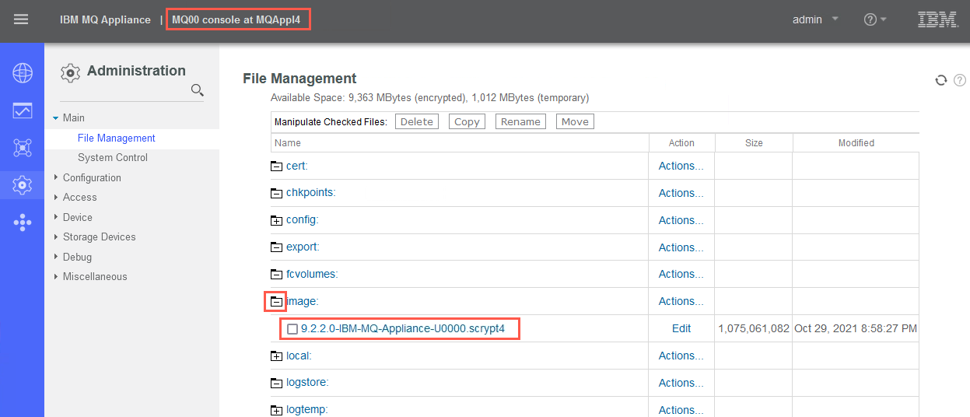Open the File Management help icon

coord(960,80)
